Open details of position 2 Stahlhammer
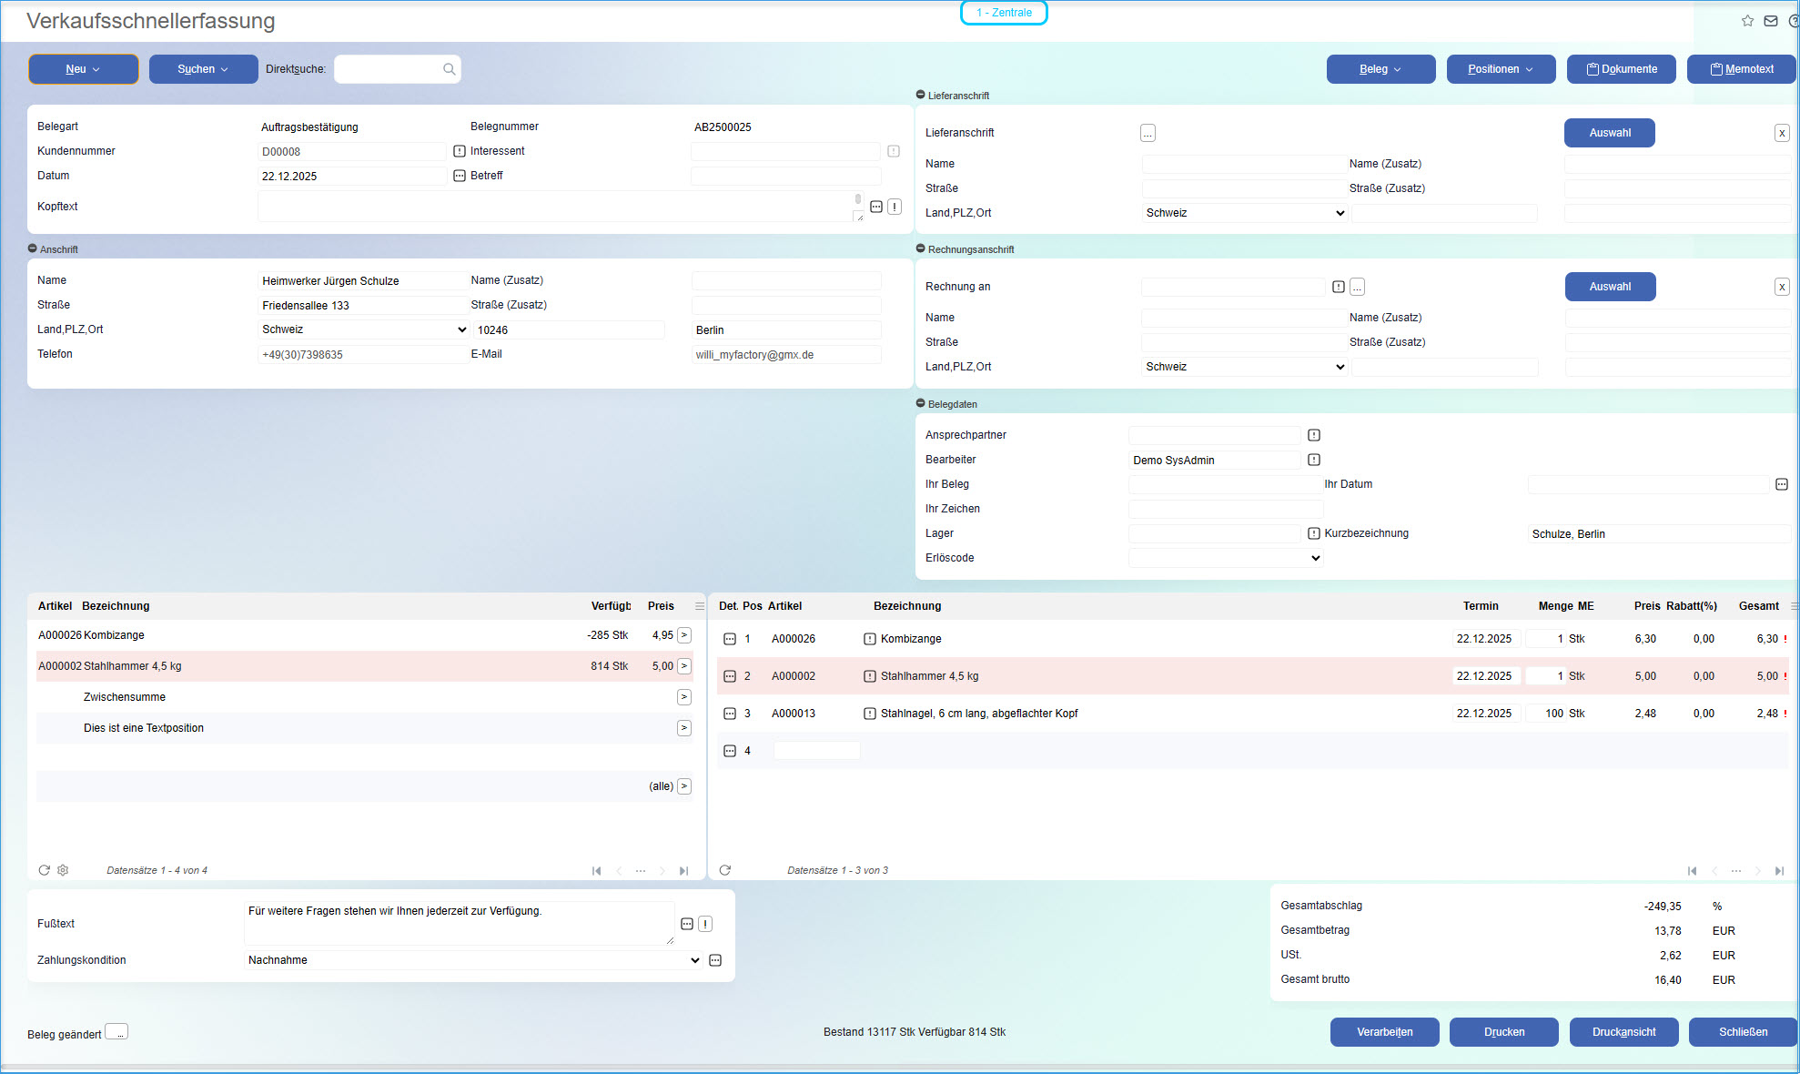Screen dimensions: 1800x1074 click(x=729, y=676)
